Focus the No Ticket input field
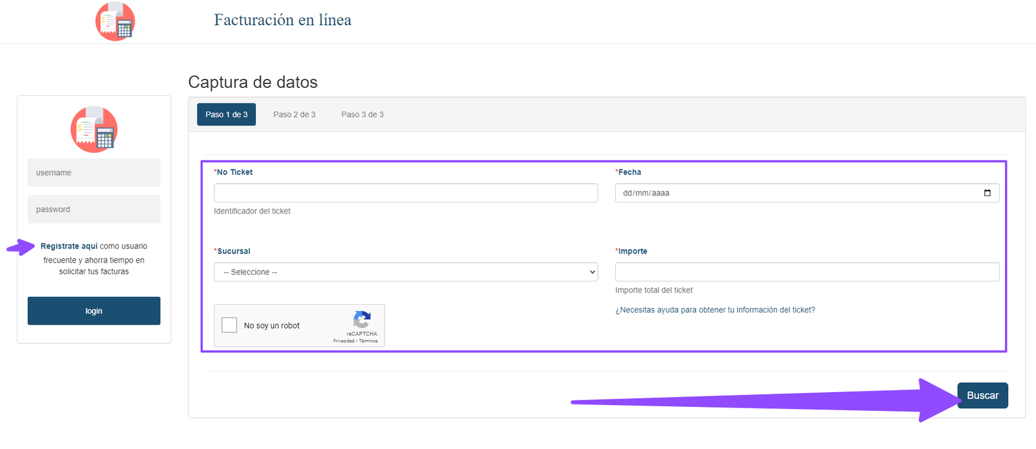This screenshot has height=449, width=1036. (x=405, y=193)
